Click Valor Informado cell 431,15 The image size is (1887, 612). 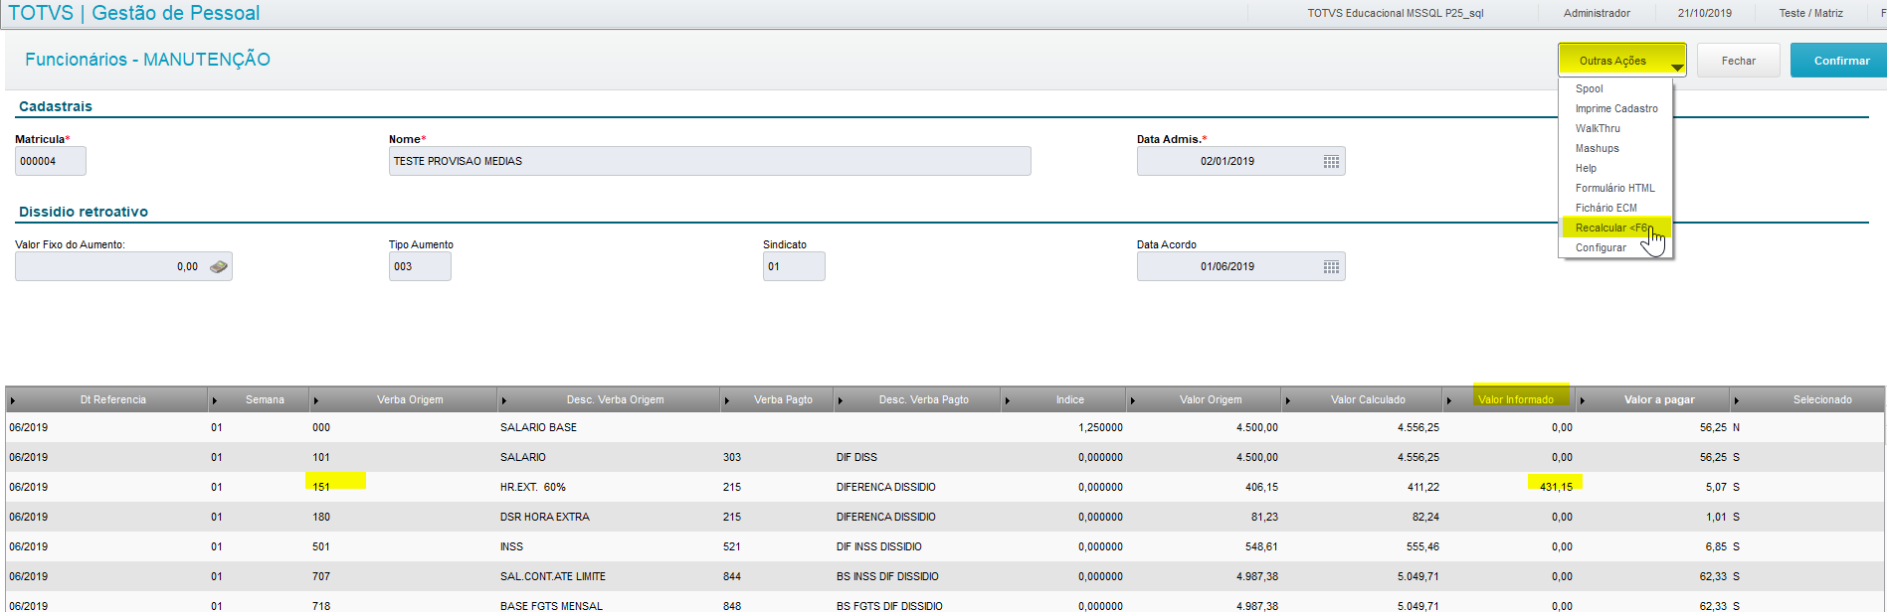pyautogui.click(x=1556, y=487)
